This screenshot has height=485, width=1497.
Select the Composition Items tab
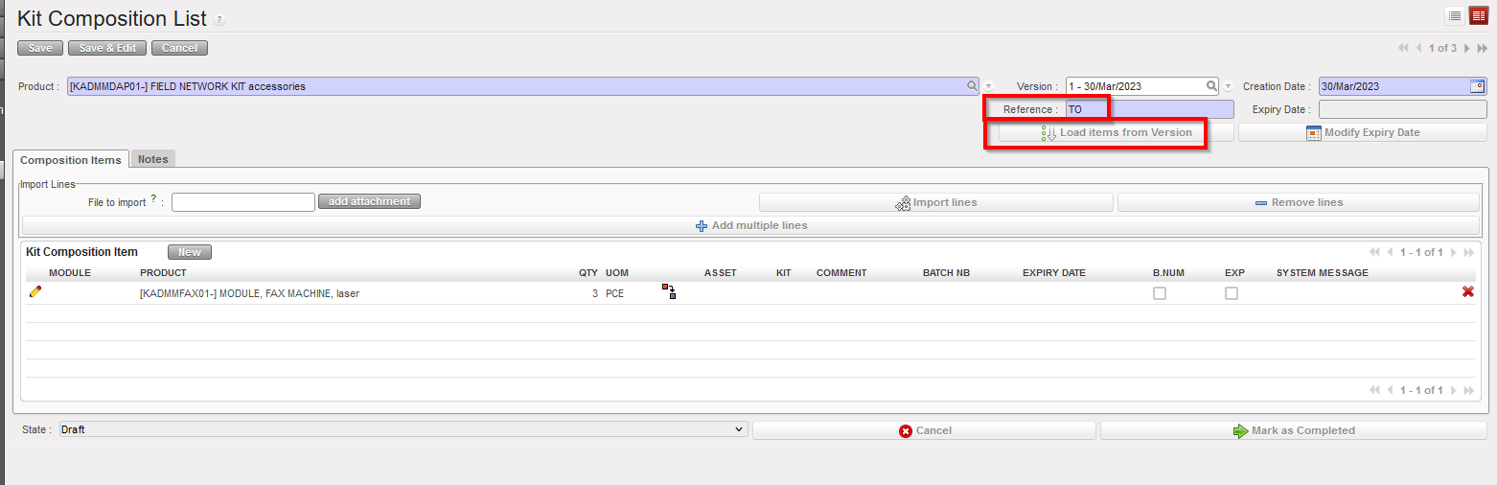pos(71,160)
